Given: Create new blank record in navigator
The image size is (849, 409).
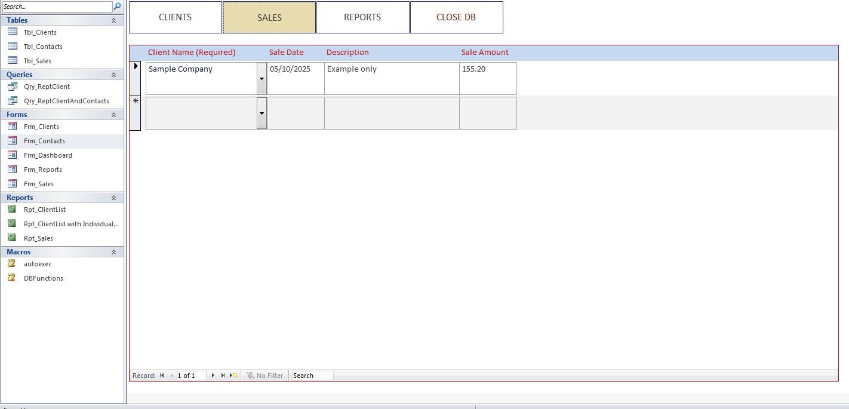Looking at the screenshot, I should [233, 376].
